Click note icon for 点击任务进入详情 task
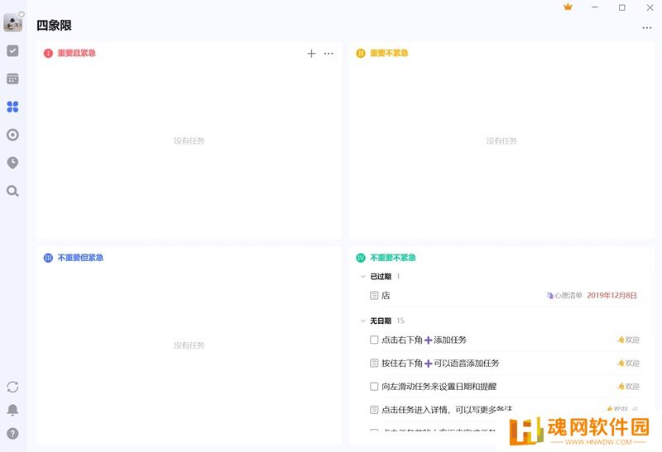The width and height of the screenshot is (662, 452). (374, 409)
